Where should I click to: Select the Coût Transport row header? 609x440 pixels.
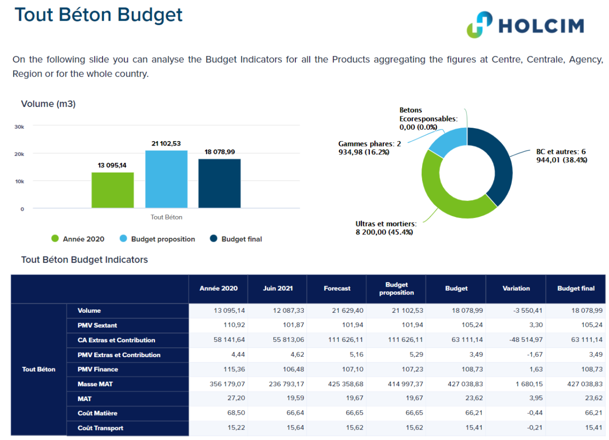128,428
